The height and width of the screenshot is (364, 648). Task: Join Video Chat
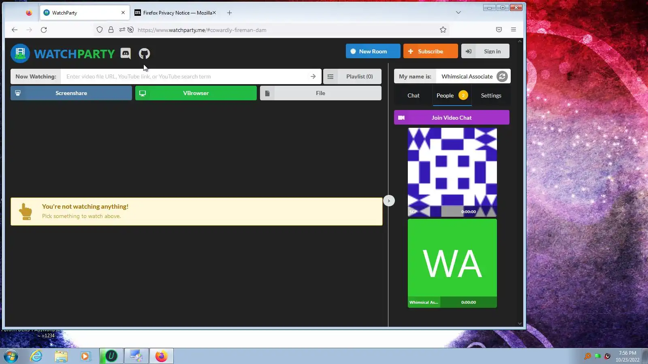tap(452, 118)
